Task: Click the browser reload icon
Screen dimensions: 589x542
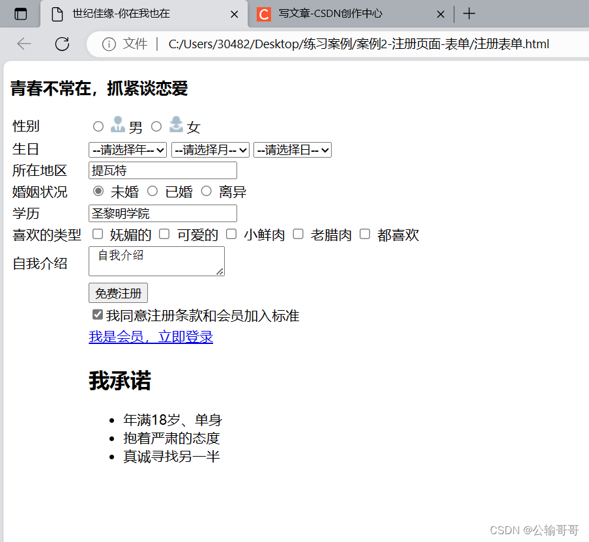Action: point(62,44)
